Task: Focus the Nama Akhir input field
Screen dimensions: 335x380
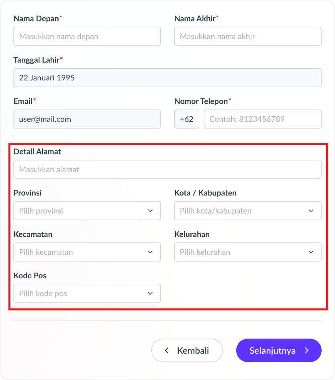Action: 248,36
